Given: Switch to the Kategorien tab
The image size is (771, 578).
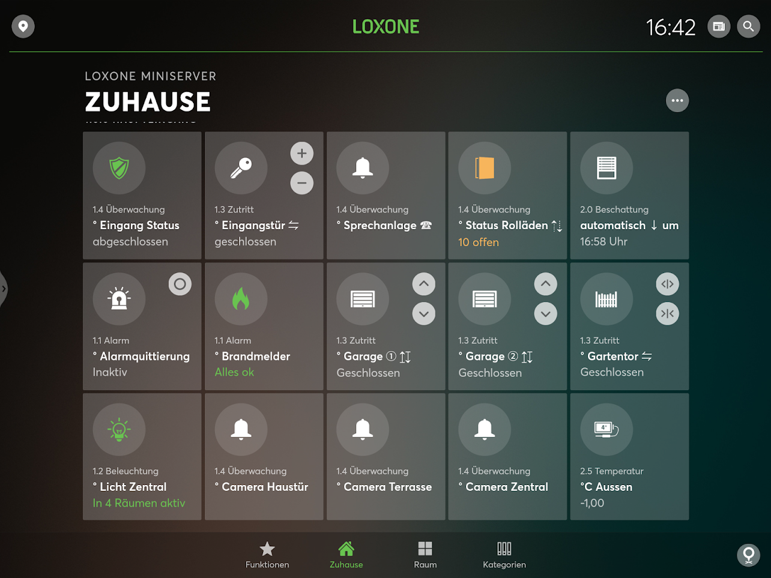Looking at the screenshot, I should coord(504,555).
